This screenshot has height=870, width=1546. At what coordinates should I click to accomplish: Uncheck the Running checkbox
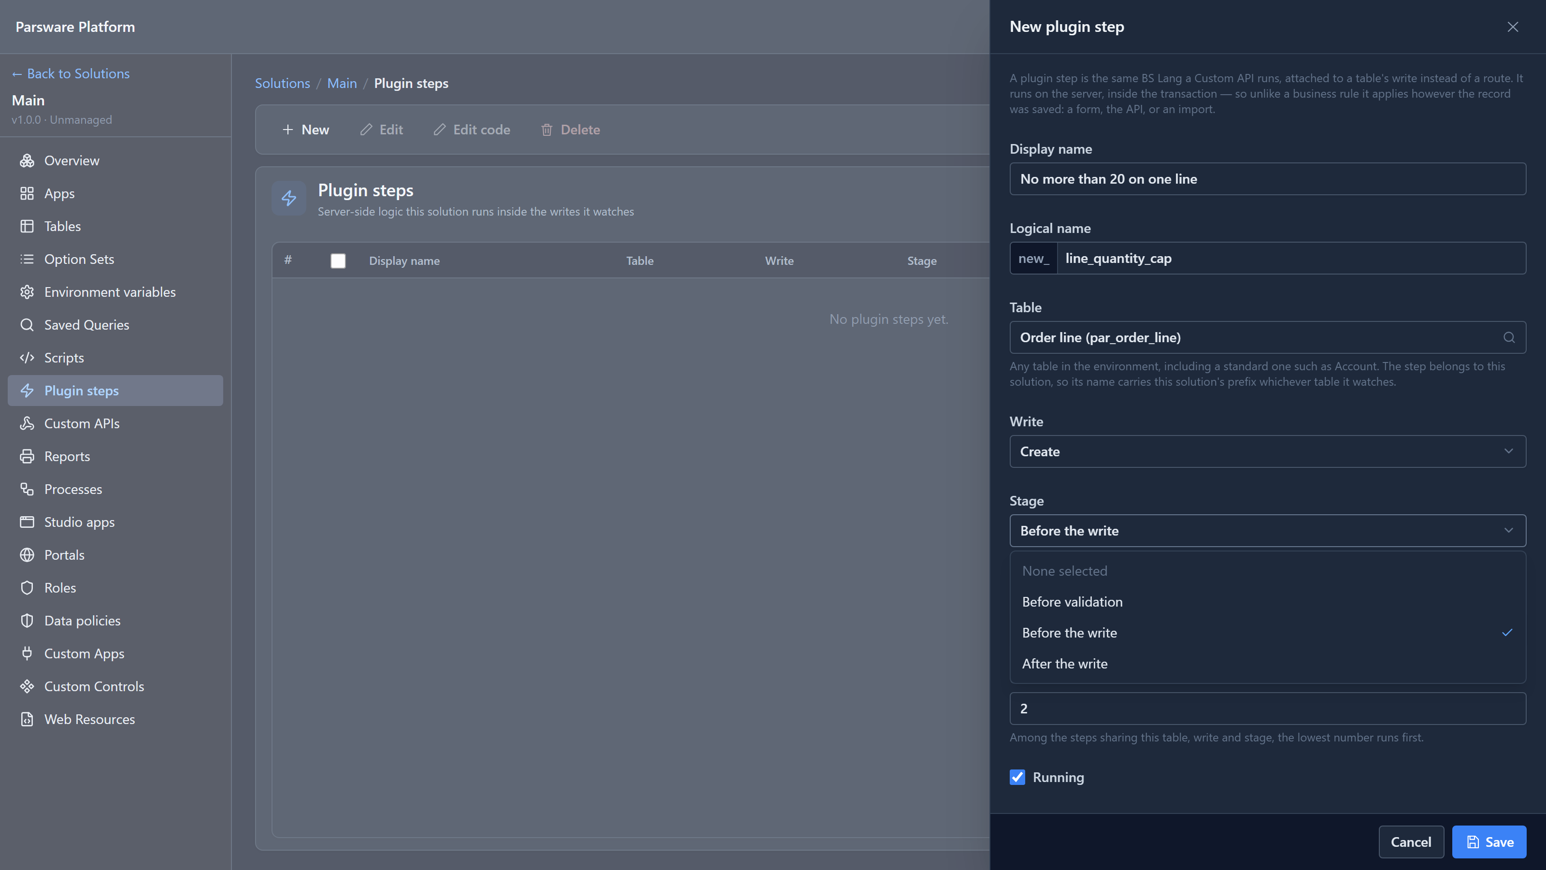point(1017,778)
